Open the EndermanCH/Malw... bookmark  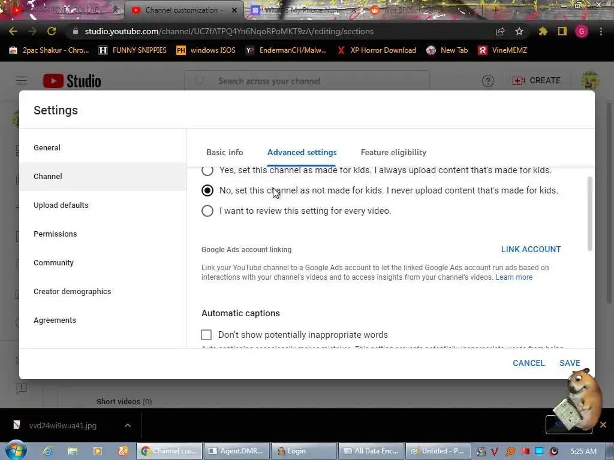286,50
